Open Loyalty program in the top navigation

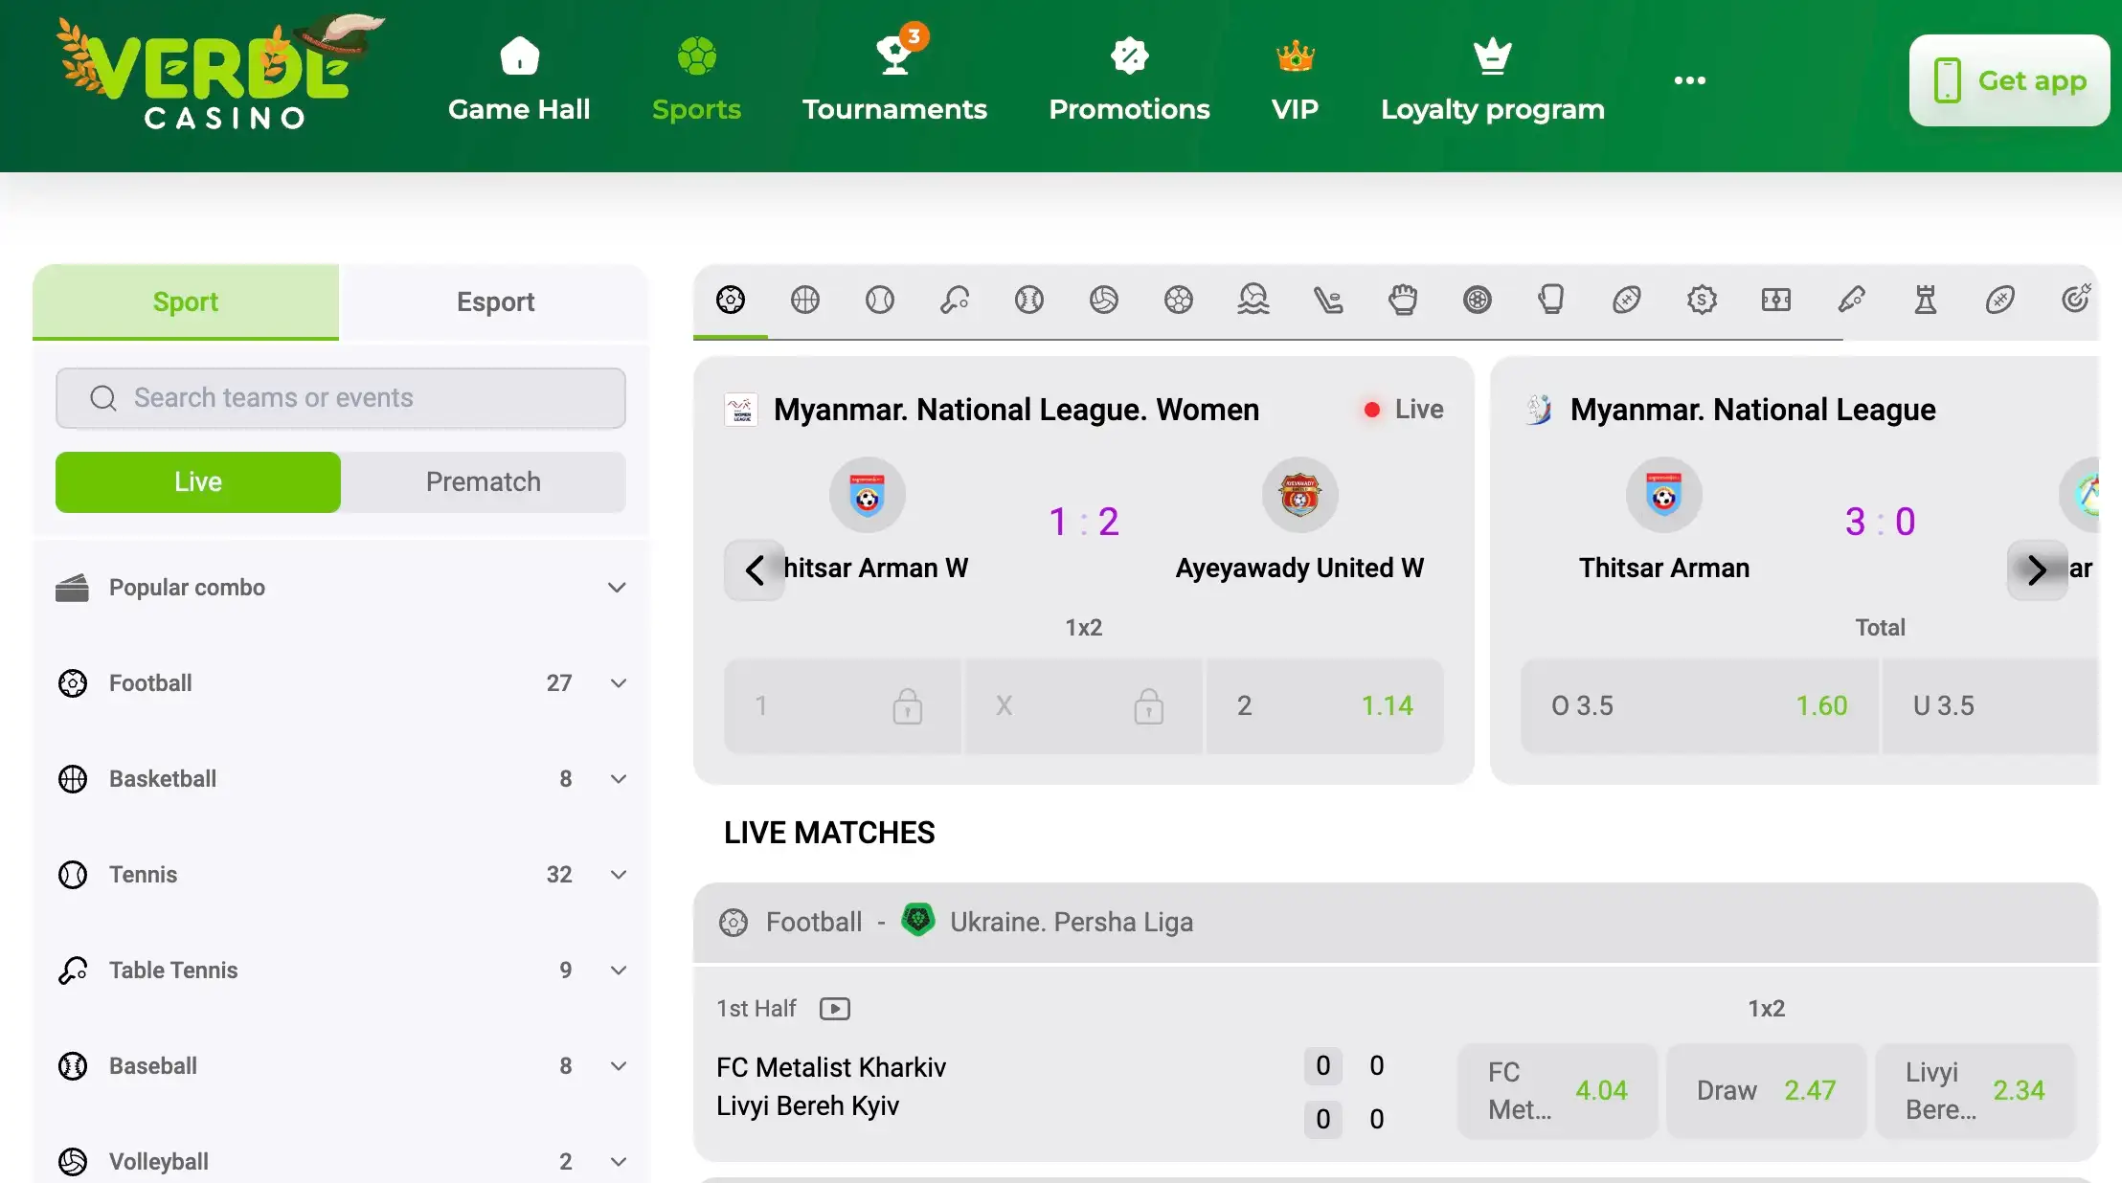pyautogui.click(x=1493, y=80)
